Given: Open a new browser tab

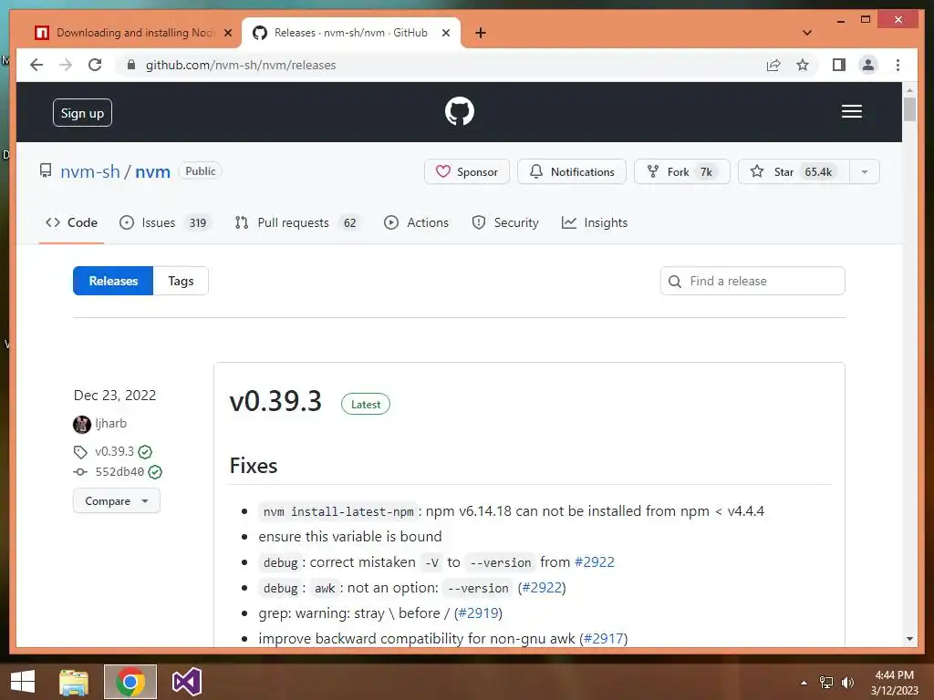Looking at the screenshot, I should [x=481, y=33].
